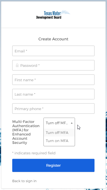Click the Multi-Factor Authentication label text
The image size is (107, 190).
click(x=26, y=132)
